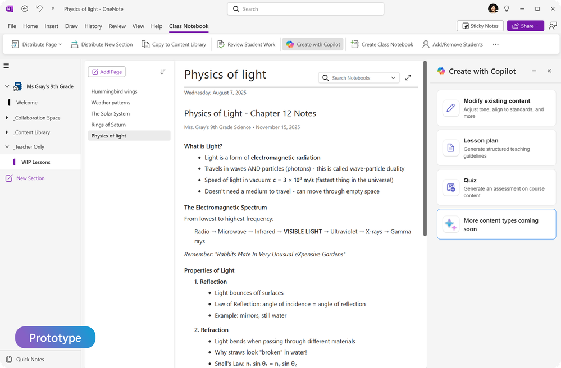Open the lightbulb tips icon
This screenshot has width=561, height=368.
507,9
